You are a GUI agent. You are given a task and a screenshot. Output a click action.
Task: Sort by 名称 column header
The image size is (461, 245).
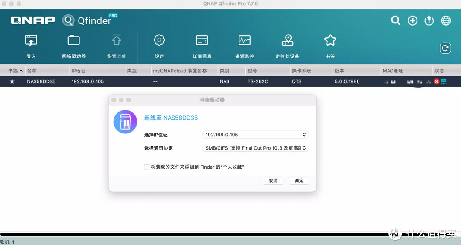(47, 71)
